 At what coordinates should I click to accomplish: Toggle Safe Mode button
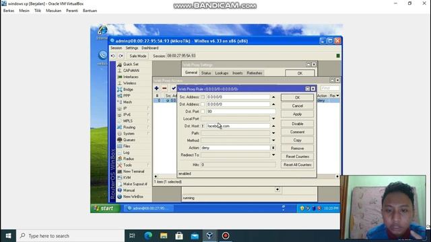click(x=137, y=56)
